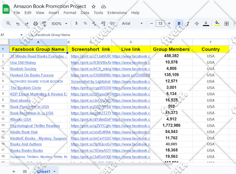The width and height of the screenshot is (236, 174).
Task: Decrease decimal places
Action: point(94,24)
